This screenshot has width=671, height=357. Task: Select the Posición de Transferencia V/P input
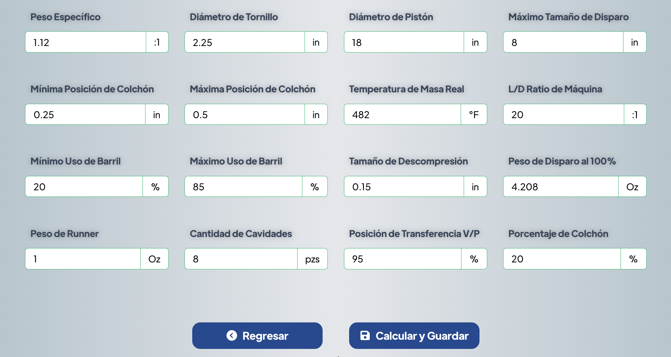[x=403, y=259]
